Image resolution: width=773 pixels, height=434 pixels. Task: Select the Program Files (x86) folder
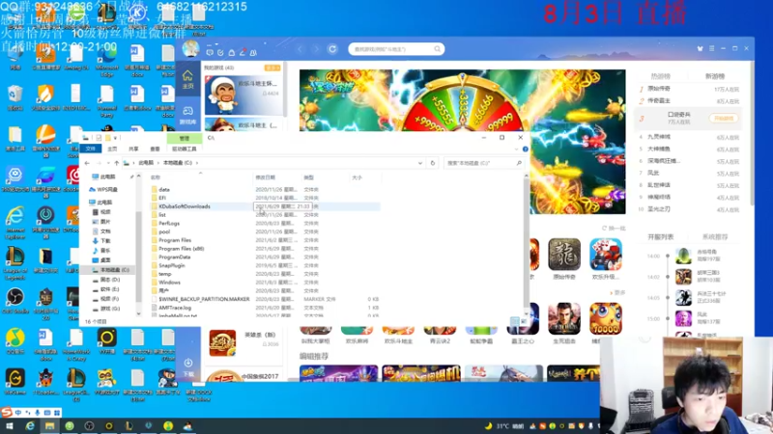click(181, 249)
